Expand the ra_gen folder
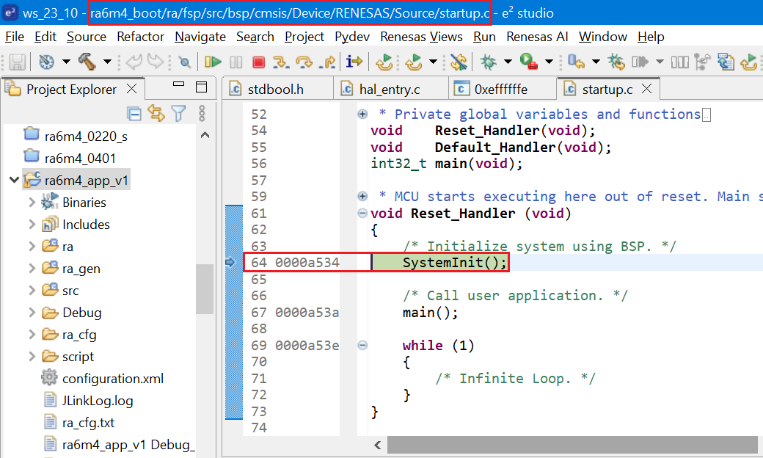 click(x=32, y=268)
